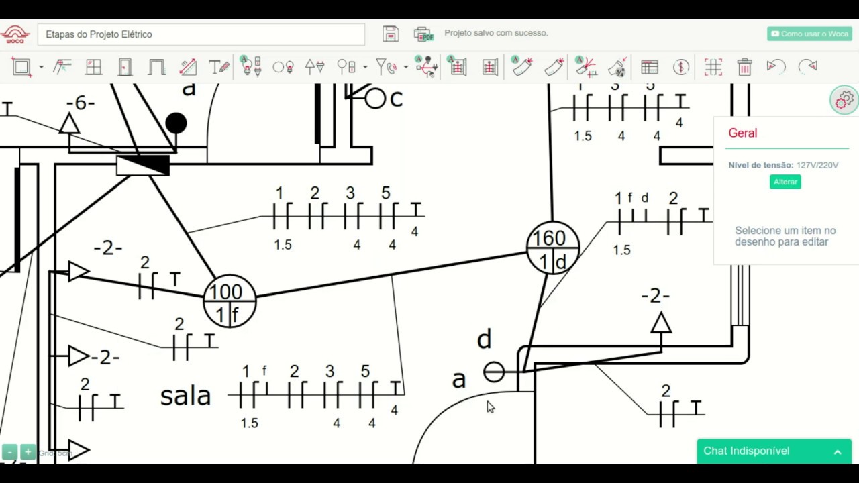The height and width of the screenshot is (483, 859).
Task: Open the load table icon
Action: (649, 67)
